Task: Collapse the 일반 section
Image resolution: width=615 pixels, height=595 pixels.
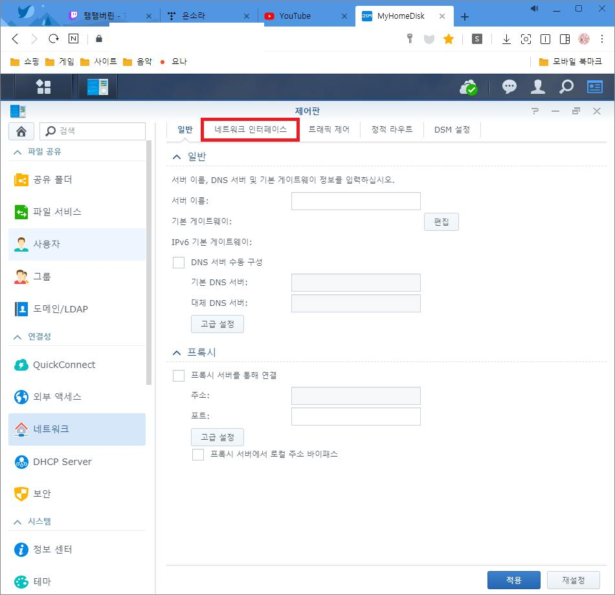Action: (176, 157)
